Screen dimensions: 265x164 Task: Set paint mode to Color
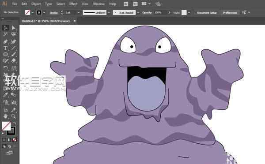tap(4, 140)
